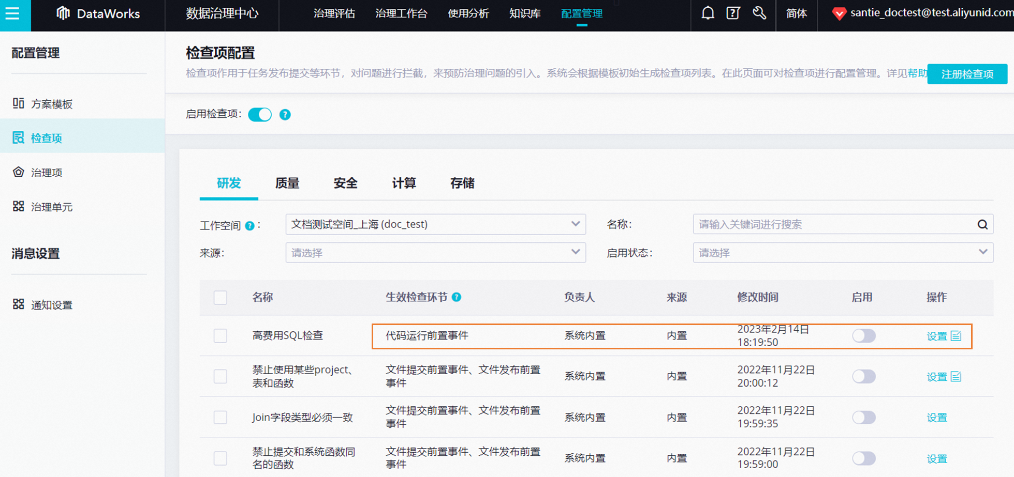Click the help icon beside 启用检查项
1014x477 pixels.
(285, 115)
